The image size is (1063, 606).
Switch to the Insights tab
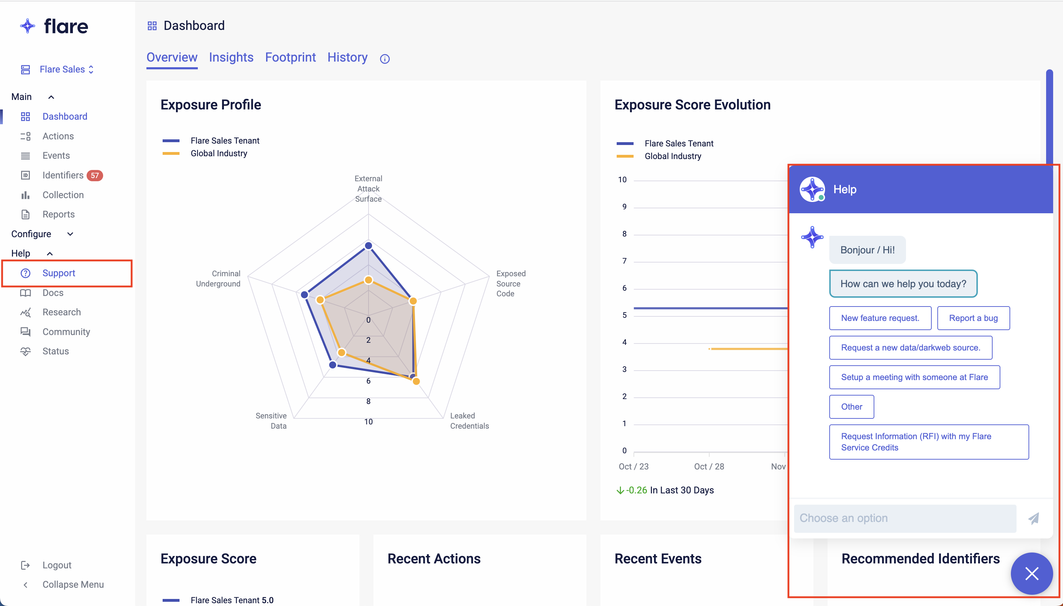click(231, 57)
